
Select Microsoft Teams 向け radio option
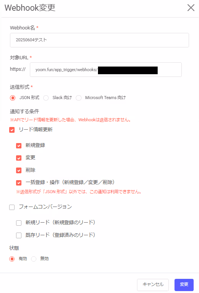tap(78, 98)
